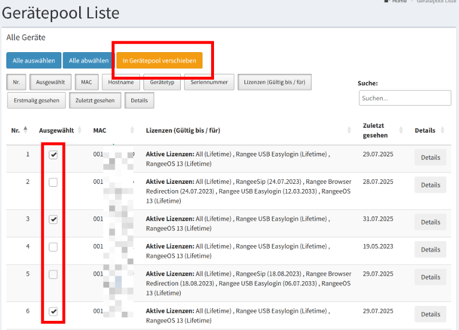Click sort arrows on the Nr. column header
459x330 pixels.
click(x=25, y=130)
